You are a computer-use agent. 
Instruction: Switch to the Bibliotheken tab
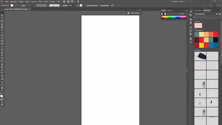tap(207, 10)
